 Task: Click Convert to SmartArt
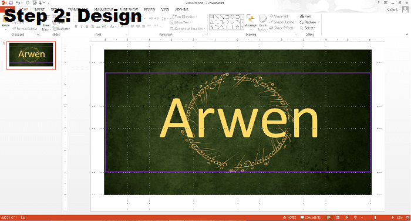click(x=187, y=28)
